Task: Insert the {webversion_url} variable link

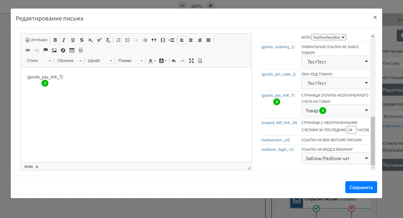Action: pyautogui.click(x=276, y=140)
